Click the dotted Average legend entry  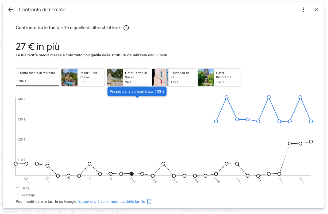click(25, 195)
